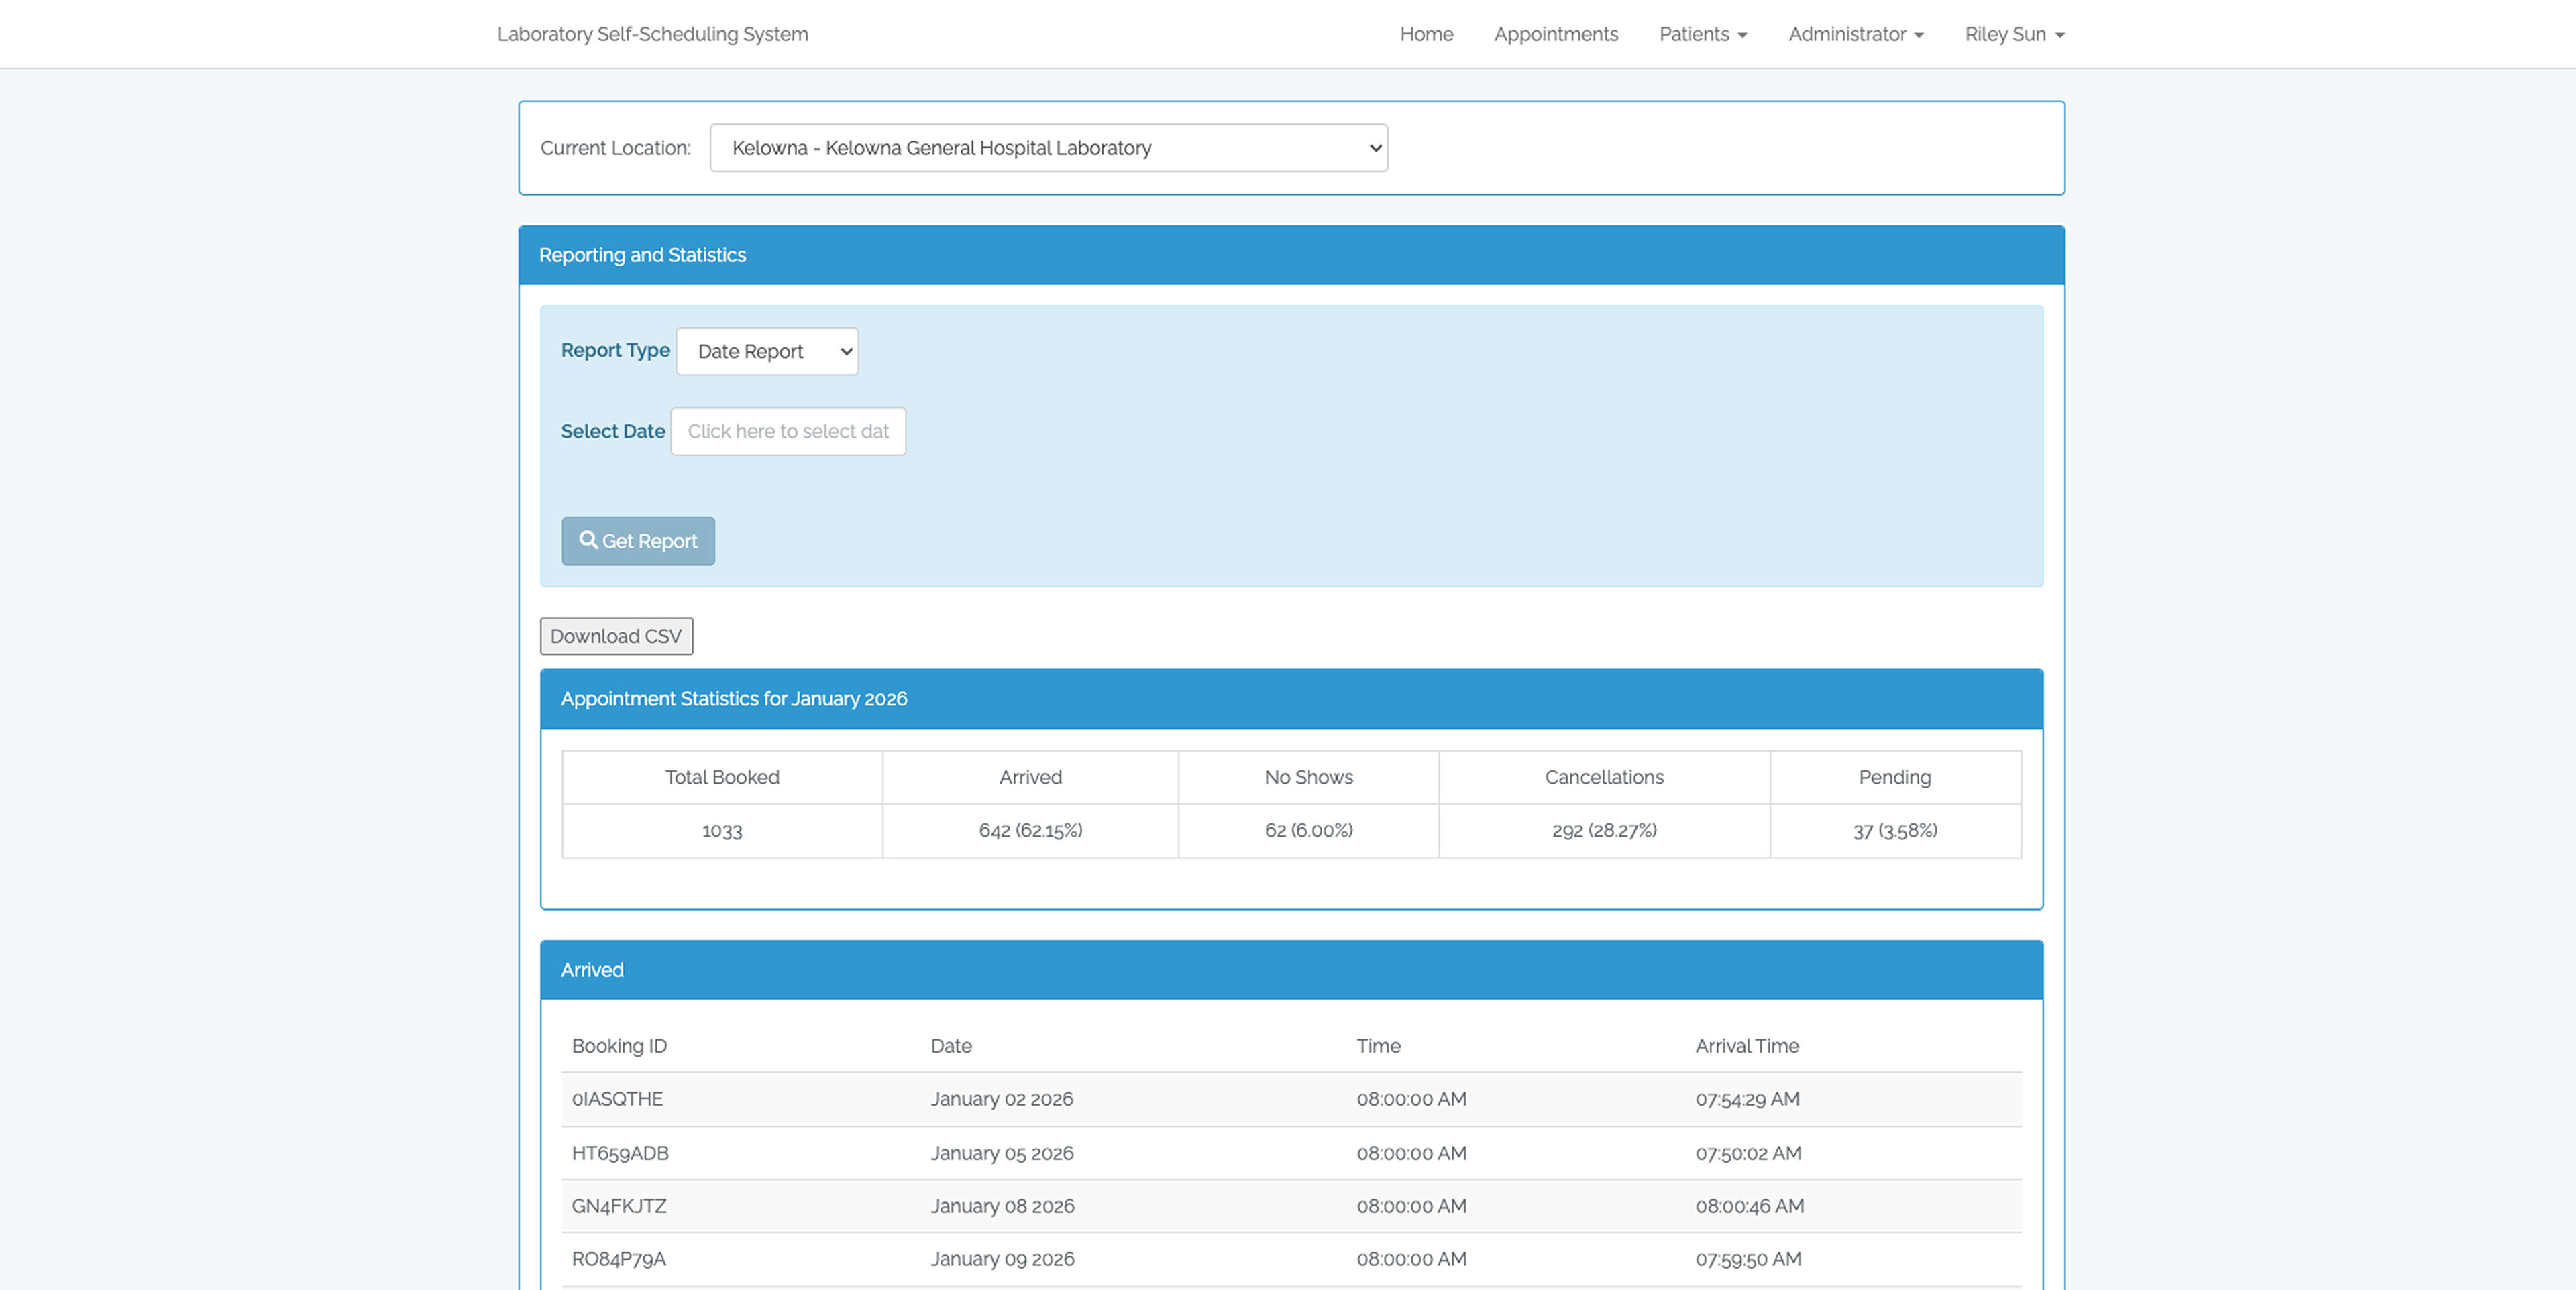Open Appointments page from navbar
The width and height of the screenshot is (2576, 1290).
1556,34
